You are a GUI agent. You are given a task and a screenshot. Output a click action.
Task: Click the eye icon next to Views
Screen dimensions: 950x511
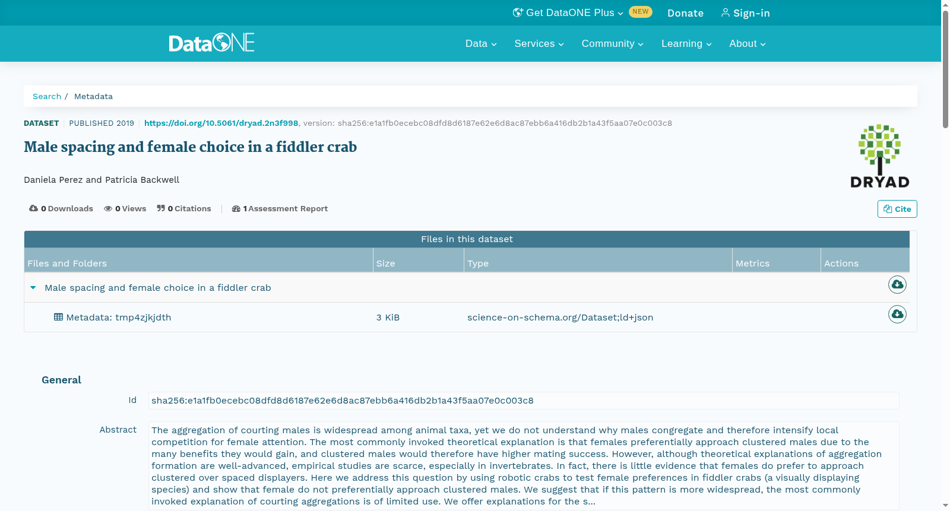tap(108, 208)
